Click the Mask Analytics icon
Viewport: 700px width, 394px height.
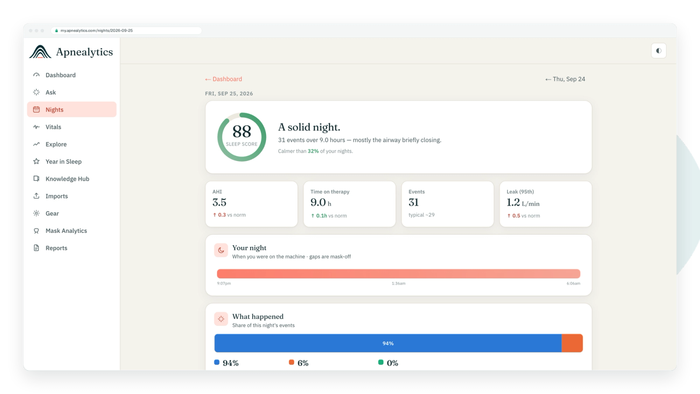click(36, 231)
